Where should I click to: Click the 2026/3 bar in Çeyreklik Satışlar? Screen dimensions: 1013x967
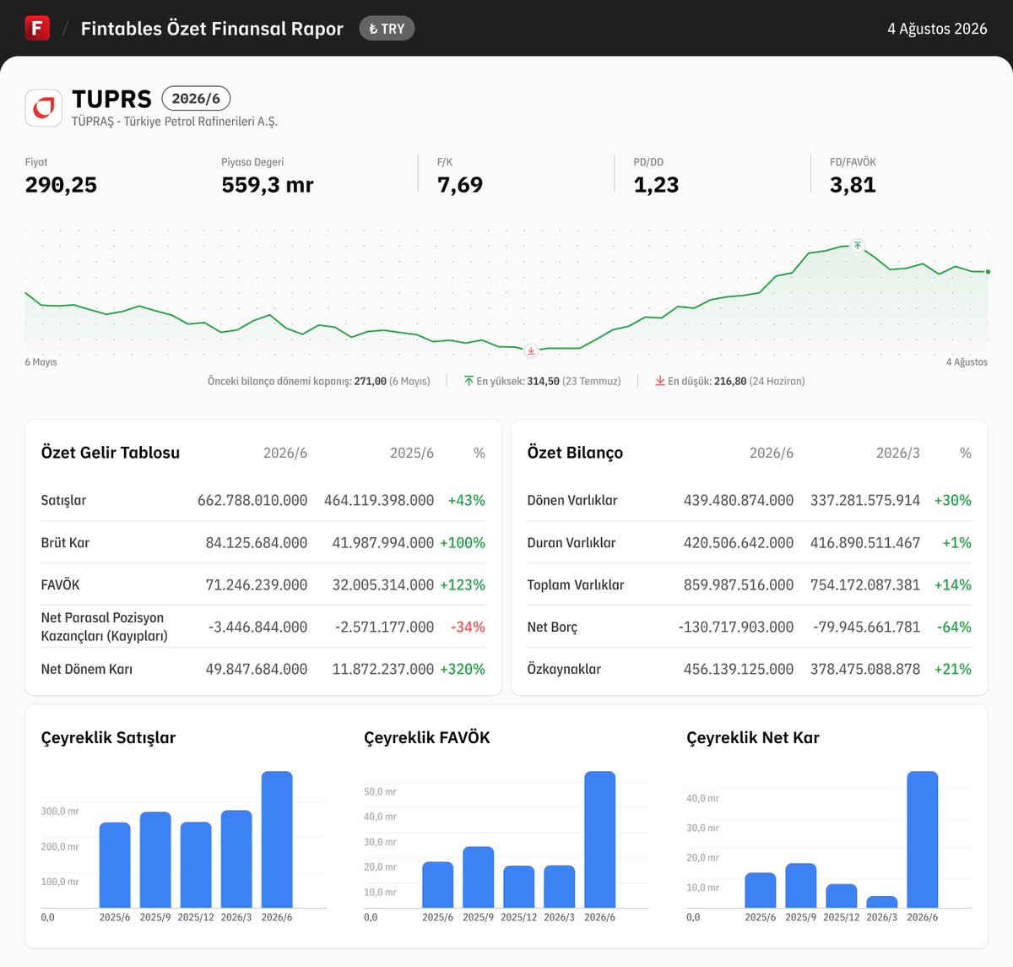click(x=236, y=859)
